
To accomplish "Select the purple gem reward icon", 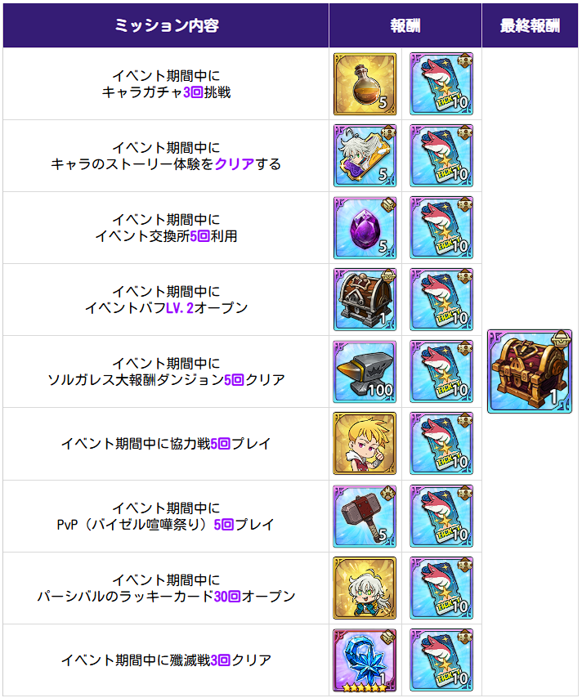I will pyautogui.click(x=365, y=228).
